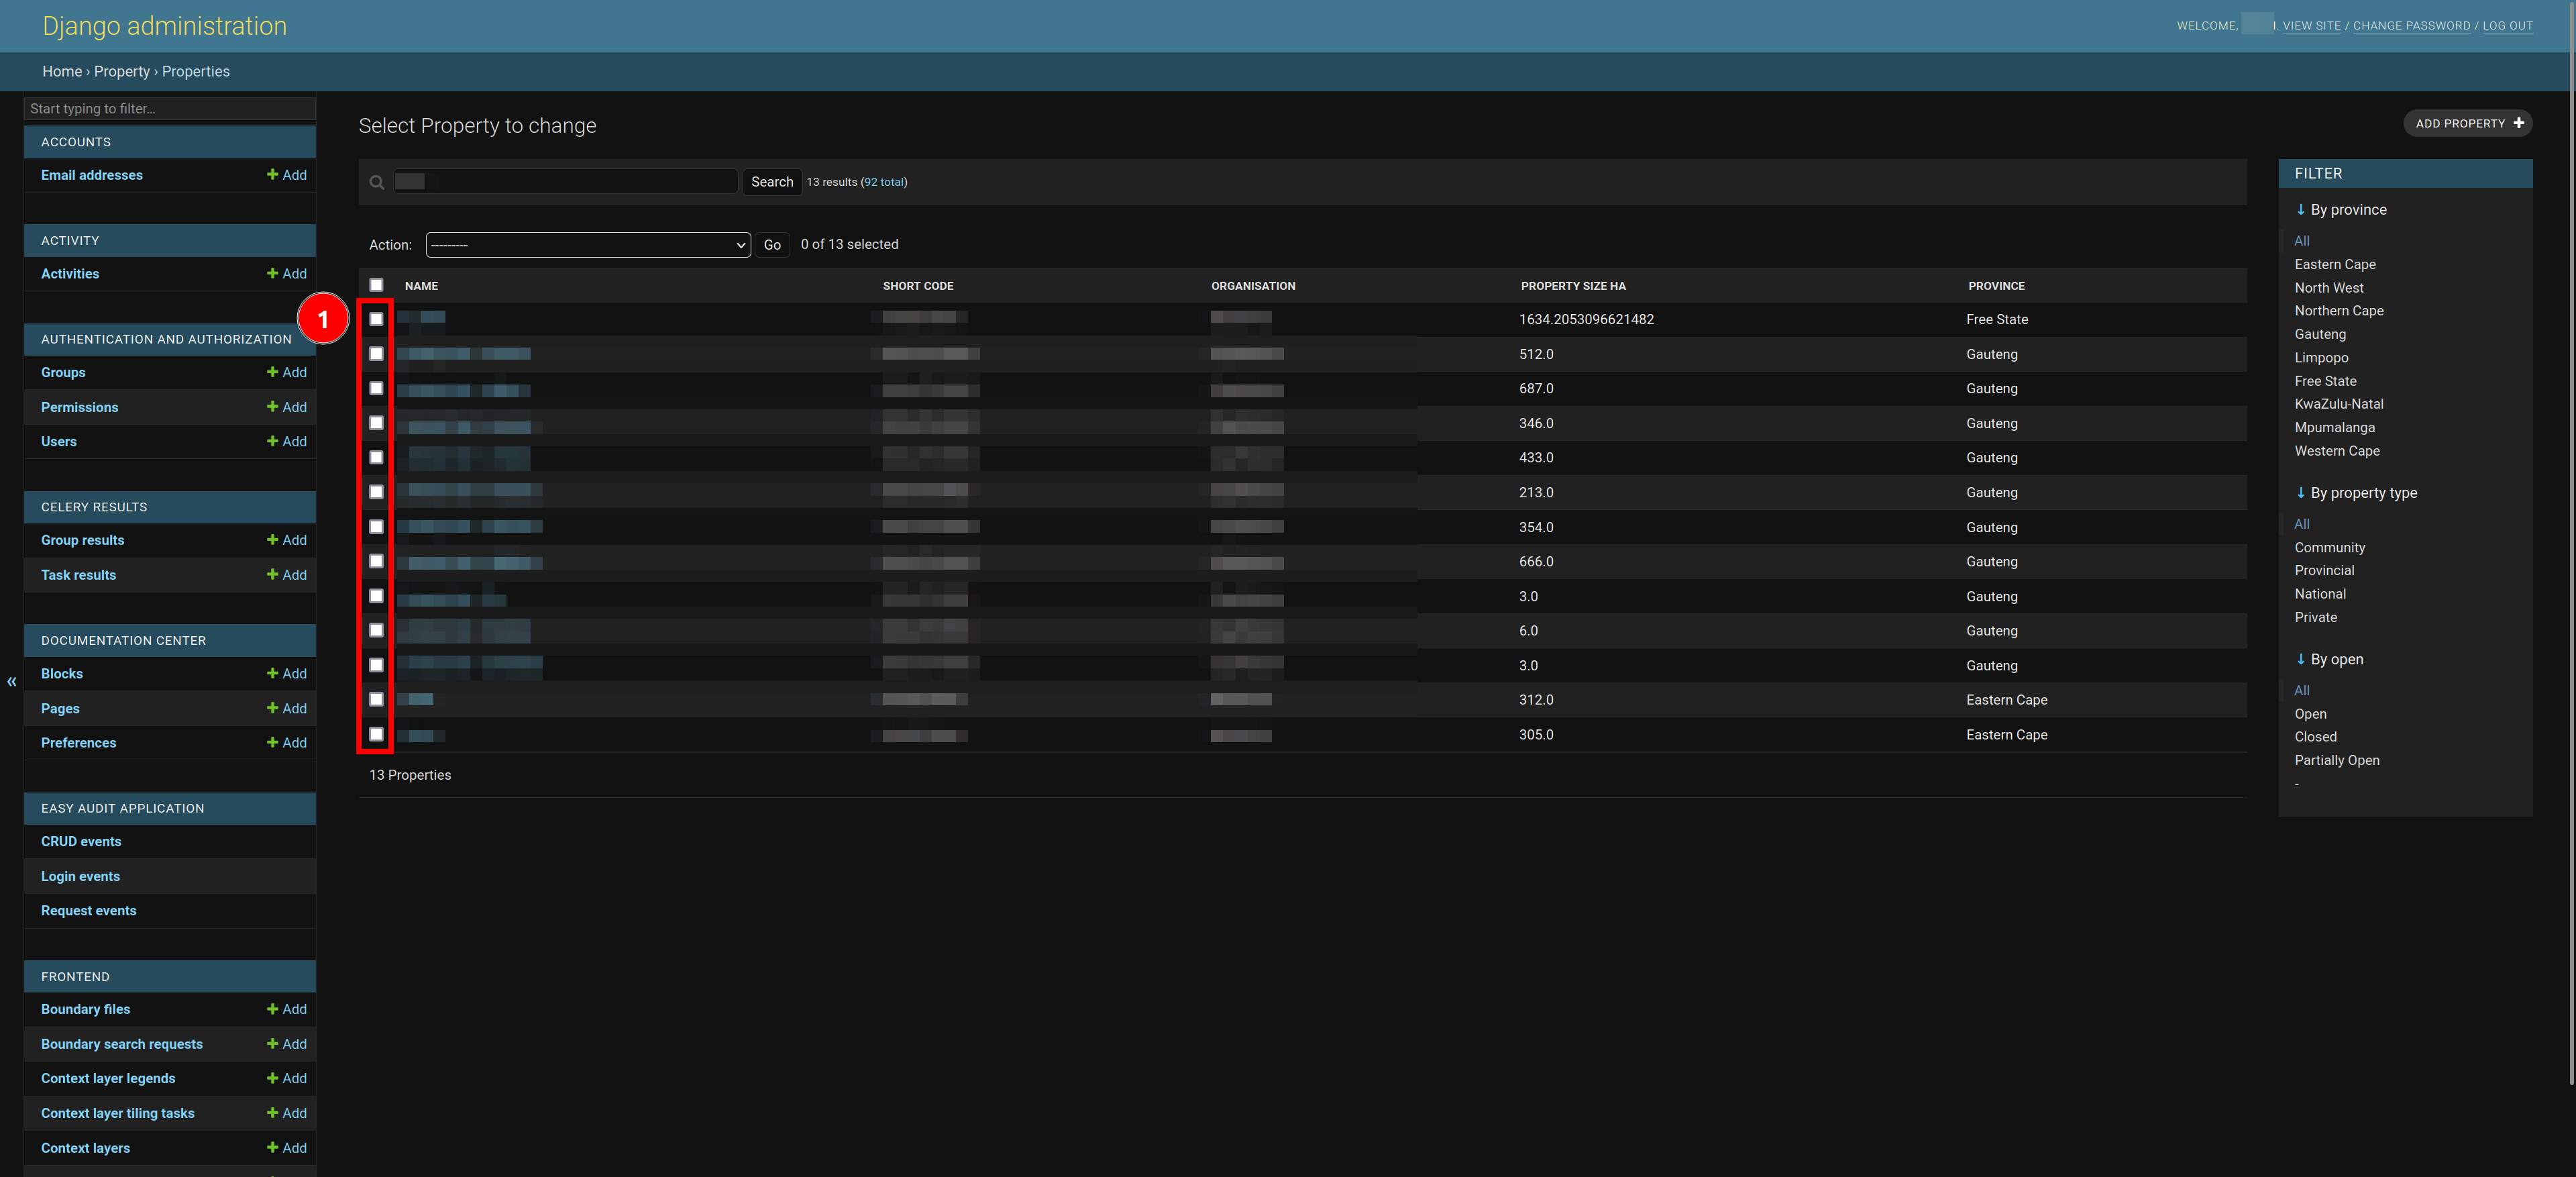Click the Add icon for Users
Screen dimensions: 2576x1177
pyautogui.click(x=272, y=441)
